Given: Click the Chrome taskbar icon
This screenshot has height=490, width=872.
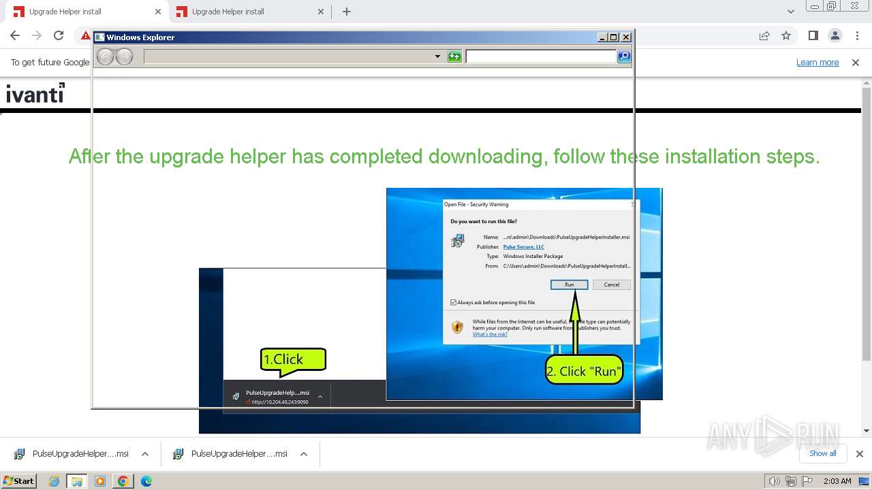Looking at the screenshot, I should click(x=123, y=481).
